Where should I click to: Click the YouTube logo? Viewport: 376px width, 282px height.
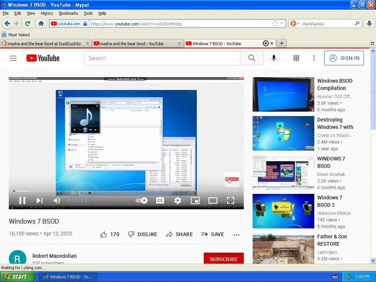(x=43, y=58)
